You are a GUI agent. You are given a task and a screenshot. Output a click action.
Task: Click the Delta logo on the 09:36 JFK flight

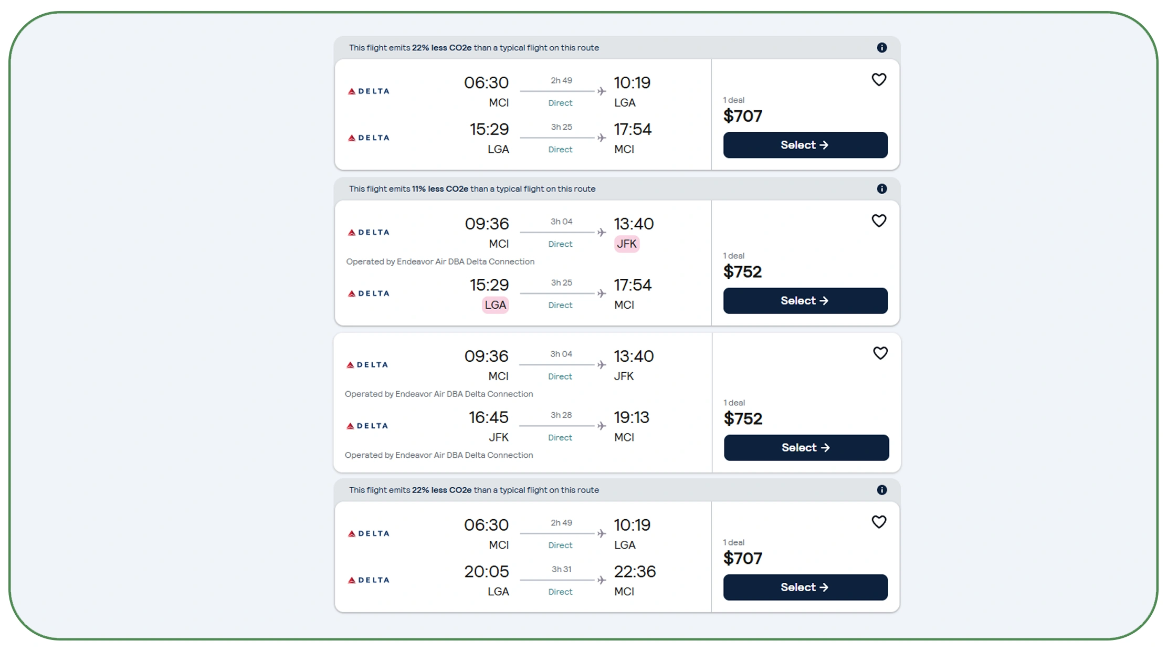tap(367, 232)
